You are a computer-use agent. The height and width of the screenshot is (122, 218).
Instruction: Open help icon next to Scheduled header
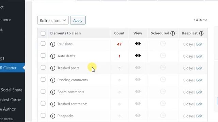[x=173, y=33]
